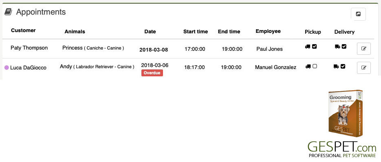Uncheck Pickup checkbox for Paty Thompson
Screen dimensions: 381x162
pos(315,47)
